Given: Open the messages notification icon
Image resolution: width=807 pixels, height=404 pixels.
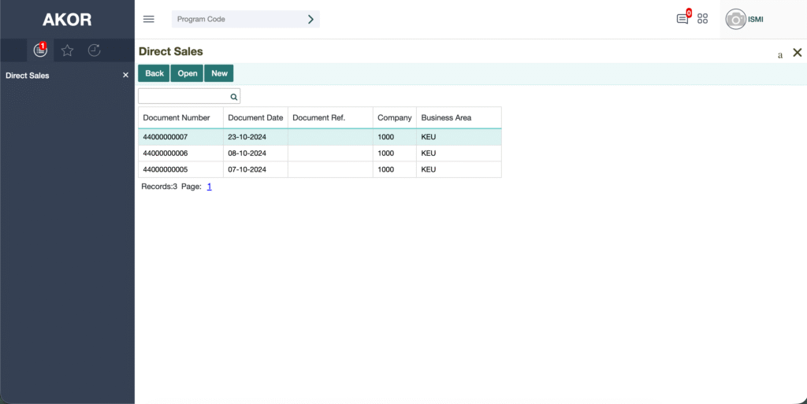Looking at the screenshot, I should click(682, 19).
